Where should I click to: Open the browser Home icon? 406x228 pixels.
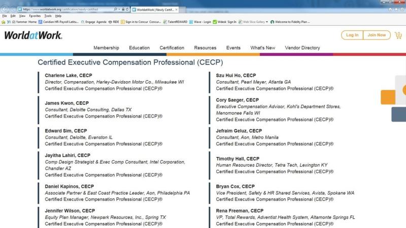(390, 9)
